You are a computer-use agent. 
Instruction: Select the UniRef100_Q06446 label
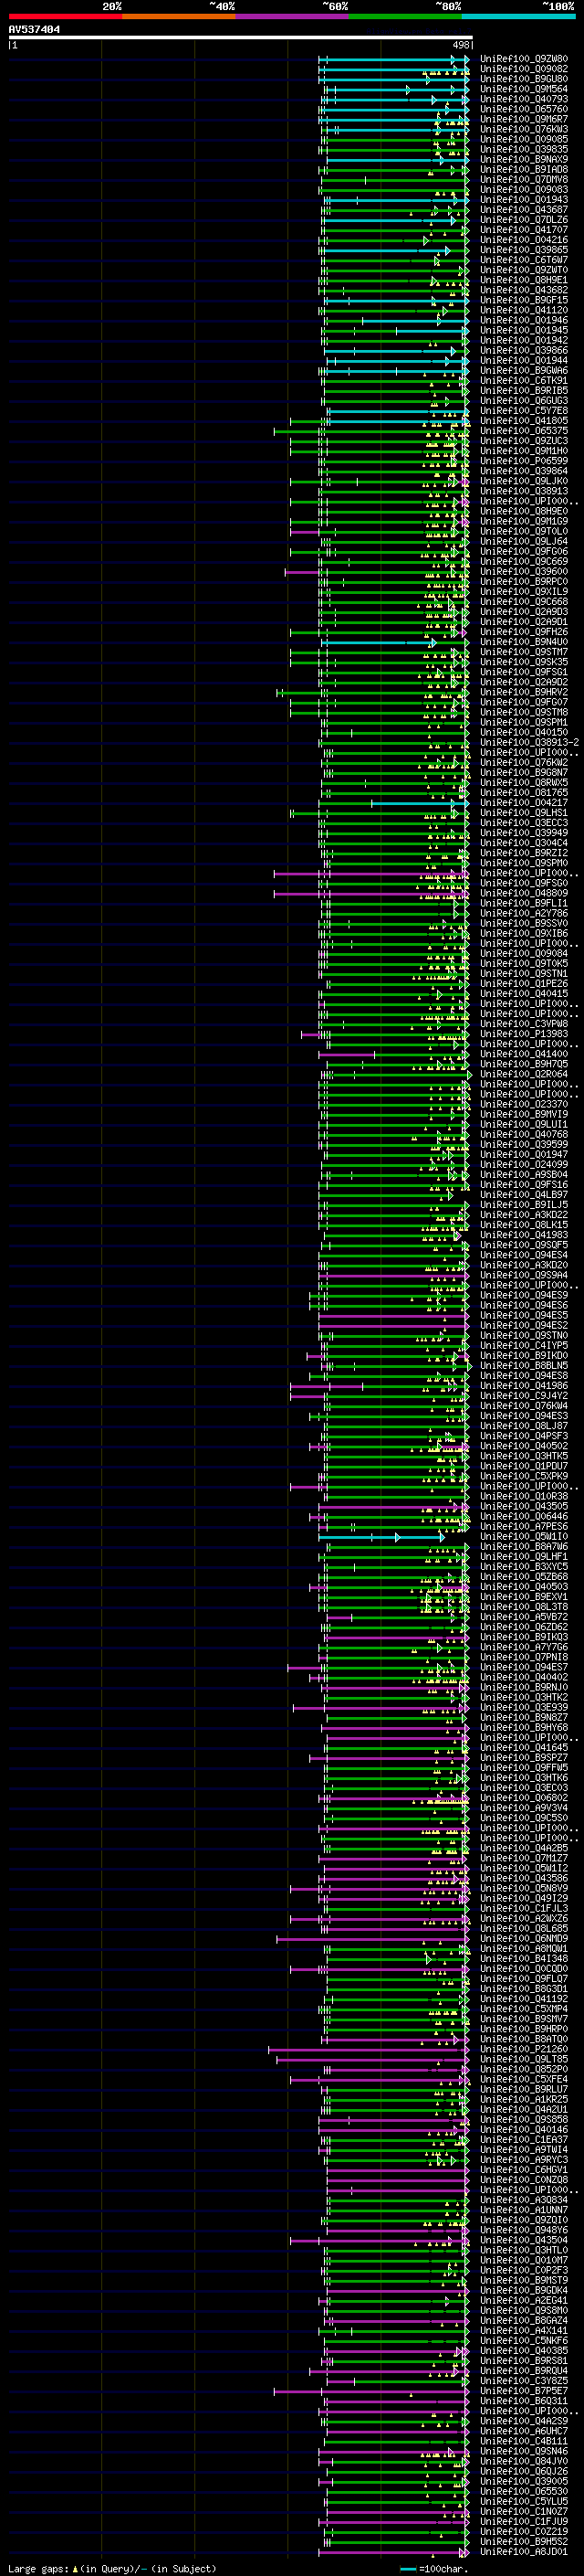[x=523, y=1516]
